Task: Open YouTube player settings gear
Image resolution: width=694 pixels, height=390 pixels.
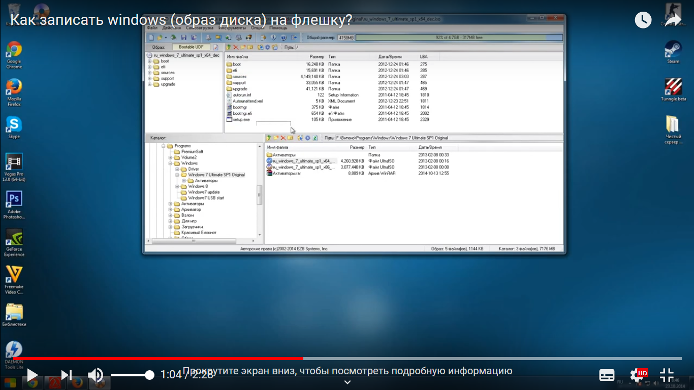Action: [x=637, y=375]
